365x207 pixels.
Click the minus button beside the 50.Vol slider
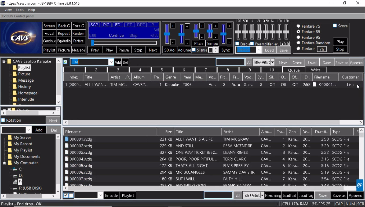(x=173, y=42)
